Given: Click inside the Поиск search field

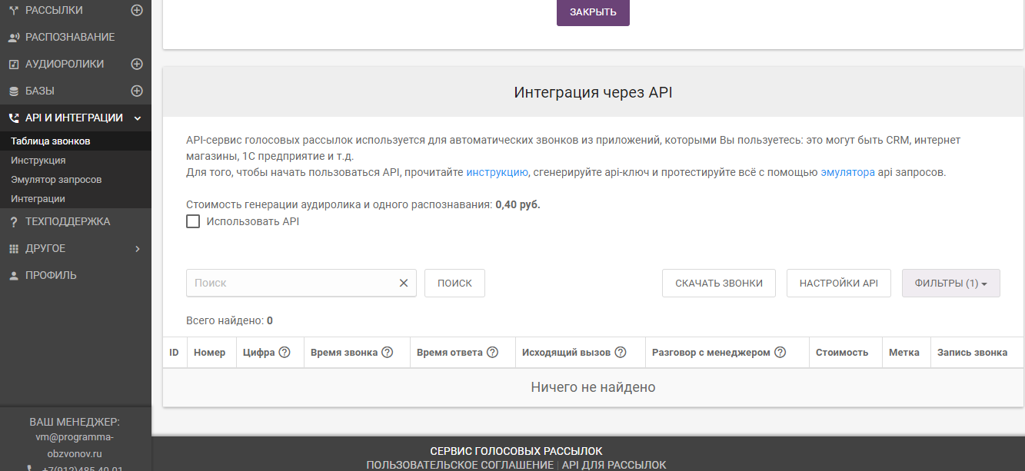Looking at the screenshot, I should [x=292, y=283].
